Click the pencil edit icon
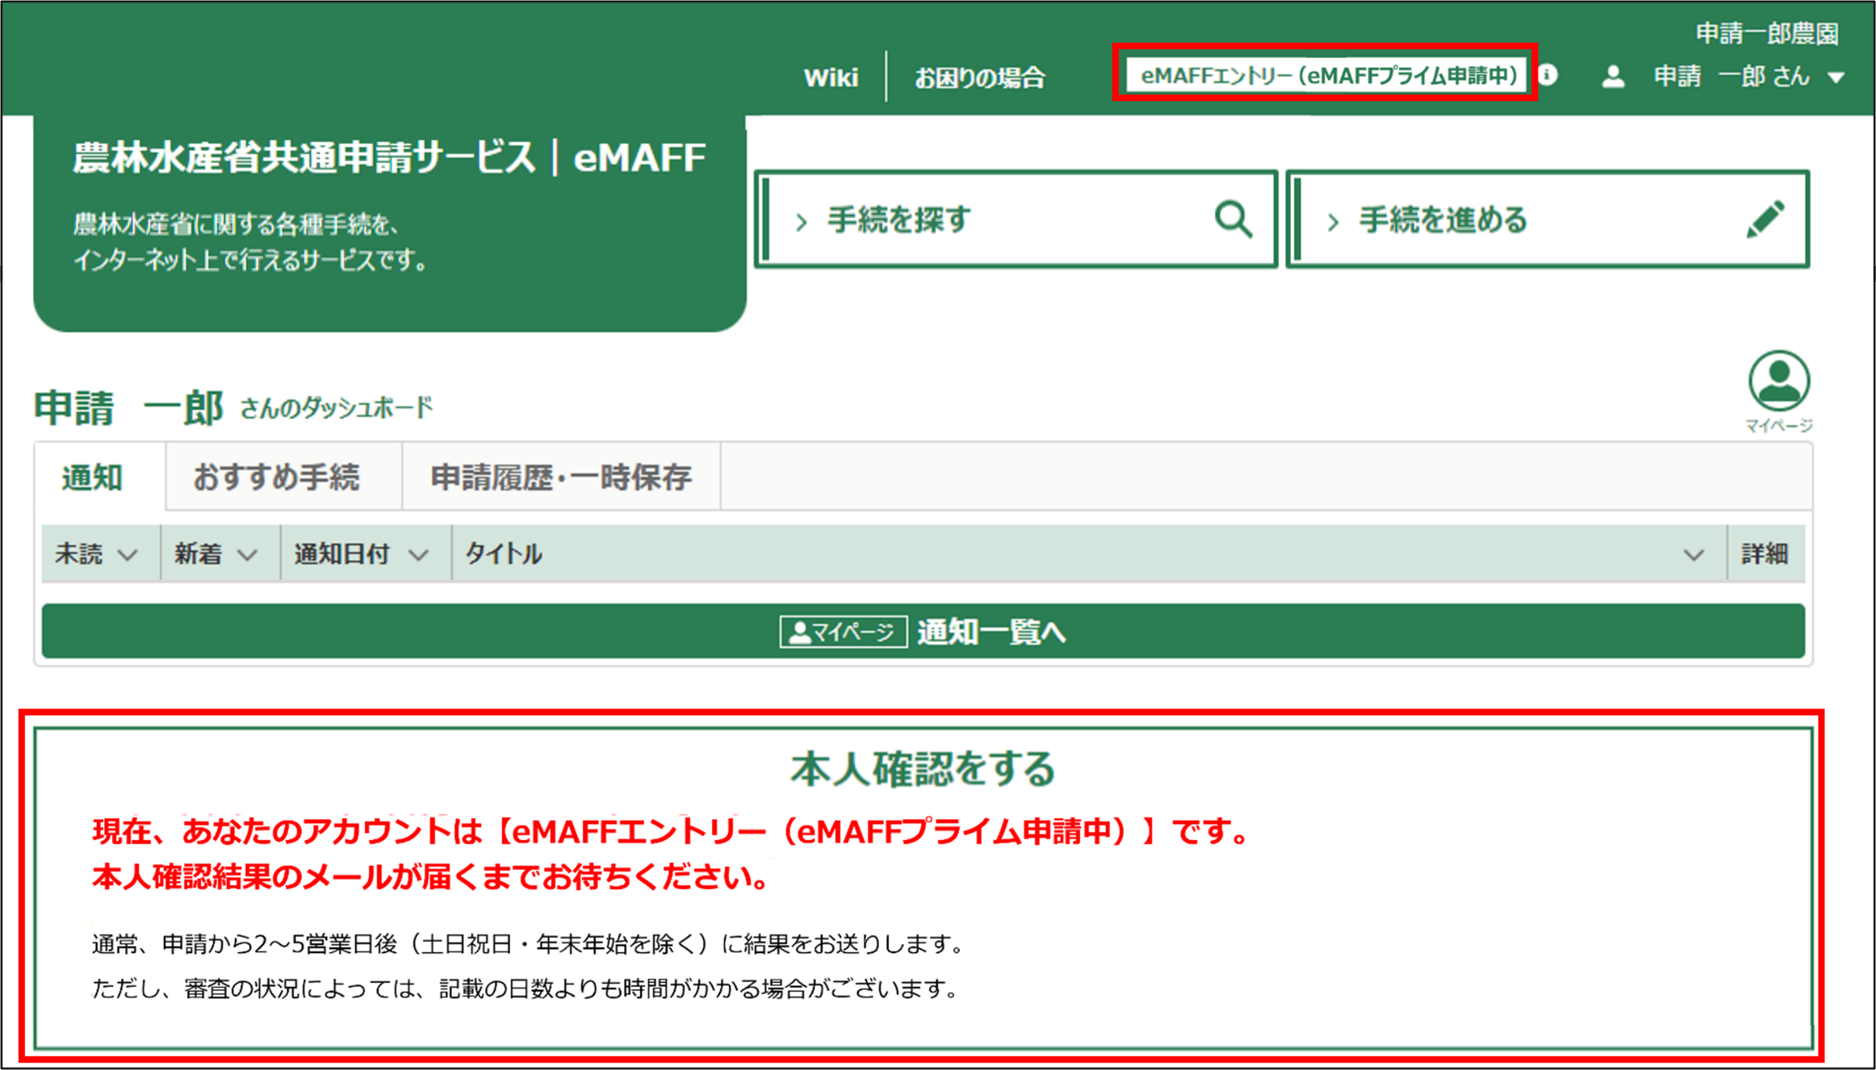 [x=1765, y=219]
